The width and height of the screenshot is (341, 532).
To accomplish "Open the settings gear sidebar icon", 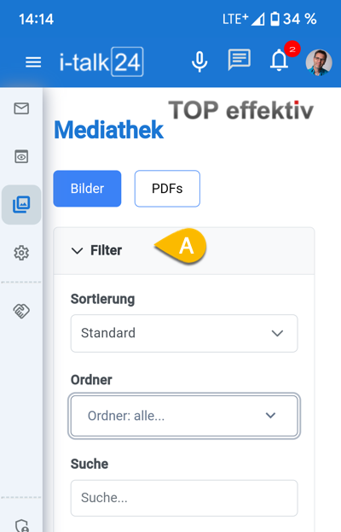I will coord(21,253).
